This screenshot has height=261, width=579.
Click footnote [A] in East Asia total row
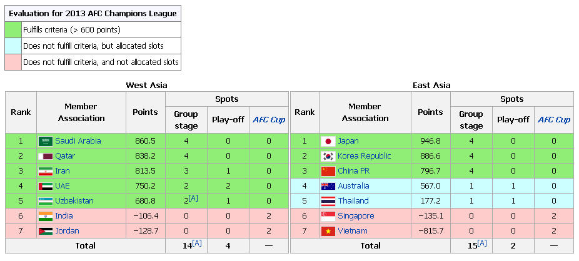[x=482, y=243]
